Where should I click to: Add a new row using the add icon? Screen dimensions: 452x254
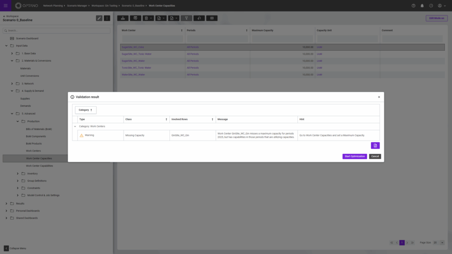[x=123, y=18]
